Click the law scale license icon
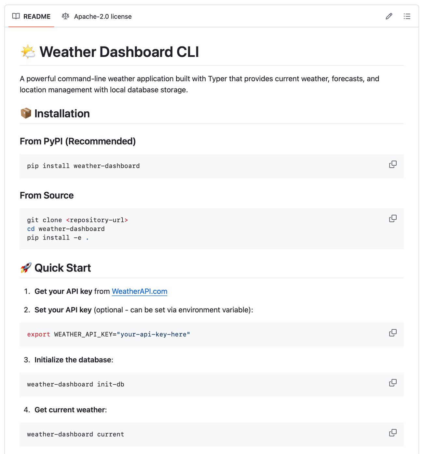This screenshot has width=423, height=454. click(x=65, y=16)
